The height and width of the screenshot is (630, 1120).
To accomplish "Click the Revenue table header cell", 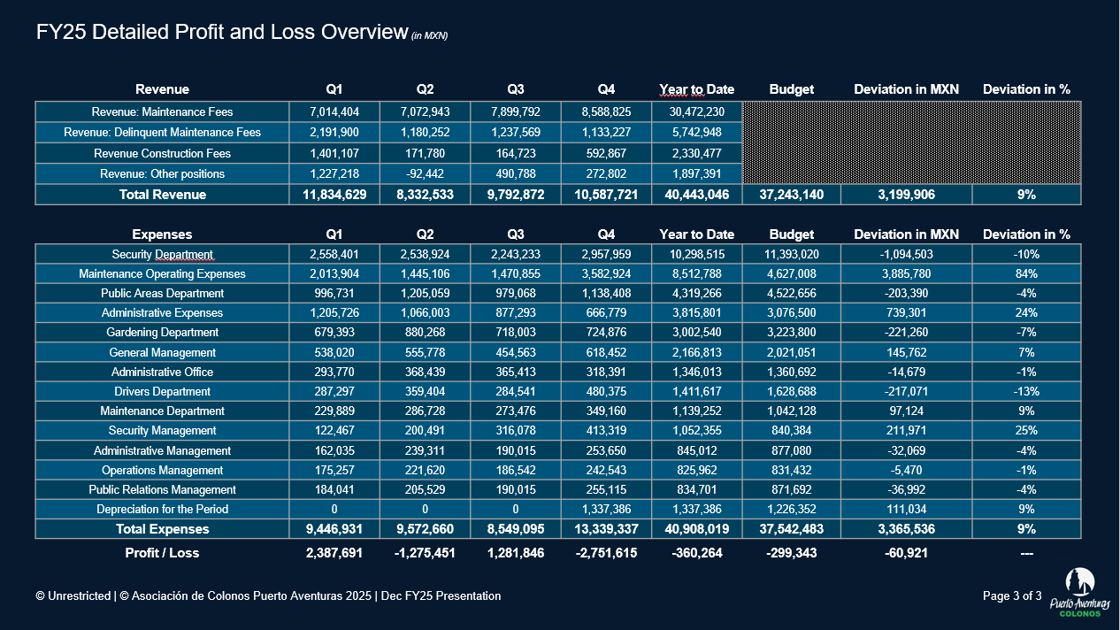I will [162, 89].
